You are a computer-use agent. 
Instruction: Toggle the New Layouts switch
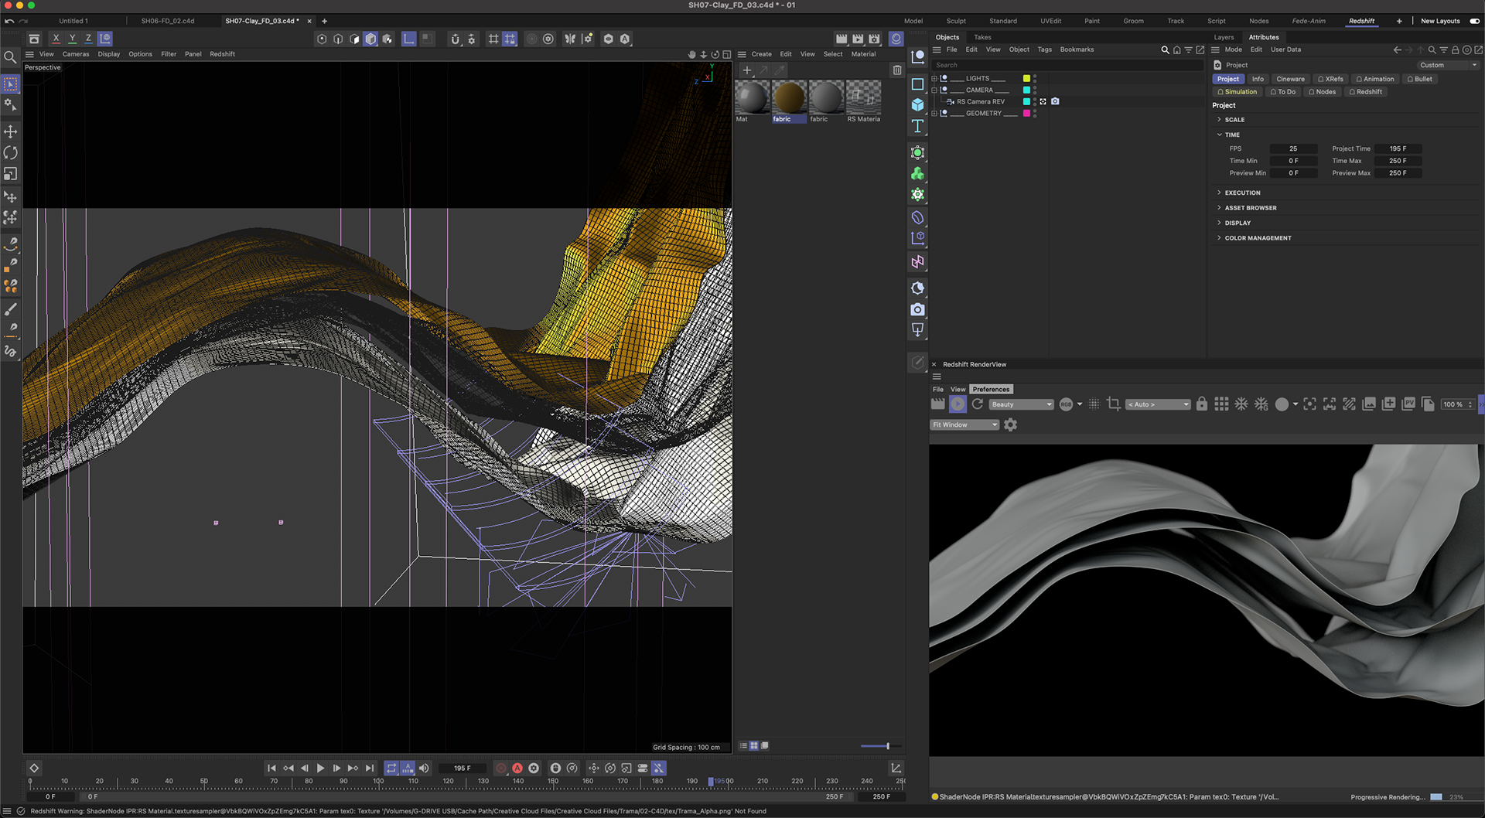(1474, 21)
